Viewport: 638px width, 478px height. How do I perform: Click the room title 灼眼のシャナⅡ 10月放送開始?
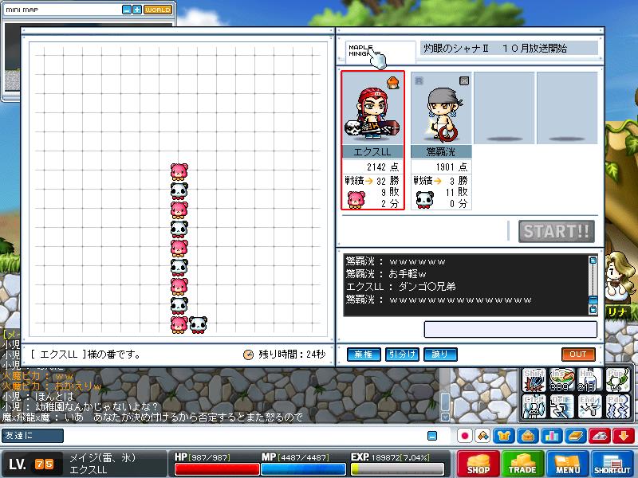click(x=495, y=49)
